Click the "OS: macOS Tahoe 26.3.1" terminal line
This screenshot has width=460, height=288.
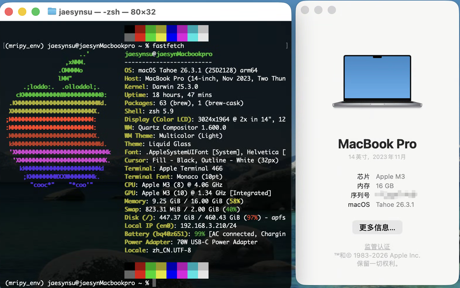click(191, 70)
